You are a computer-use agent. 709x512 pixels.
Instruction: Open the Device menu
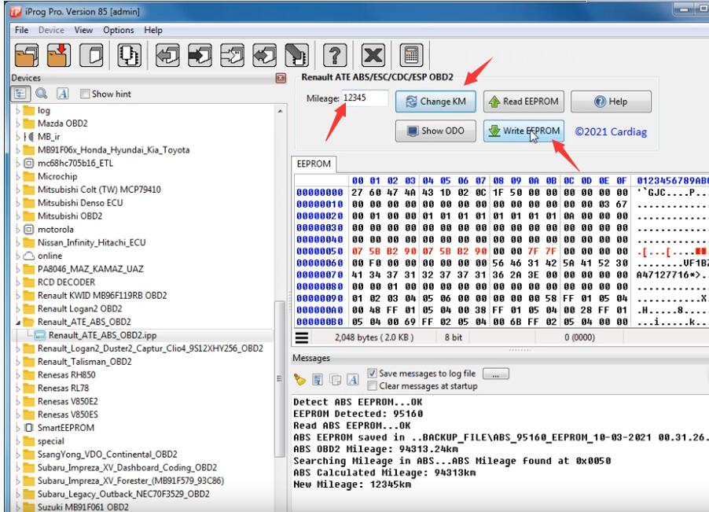coord(51,31)
